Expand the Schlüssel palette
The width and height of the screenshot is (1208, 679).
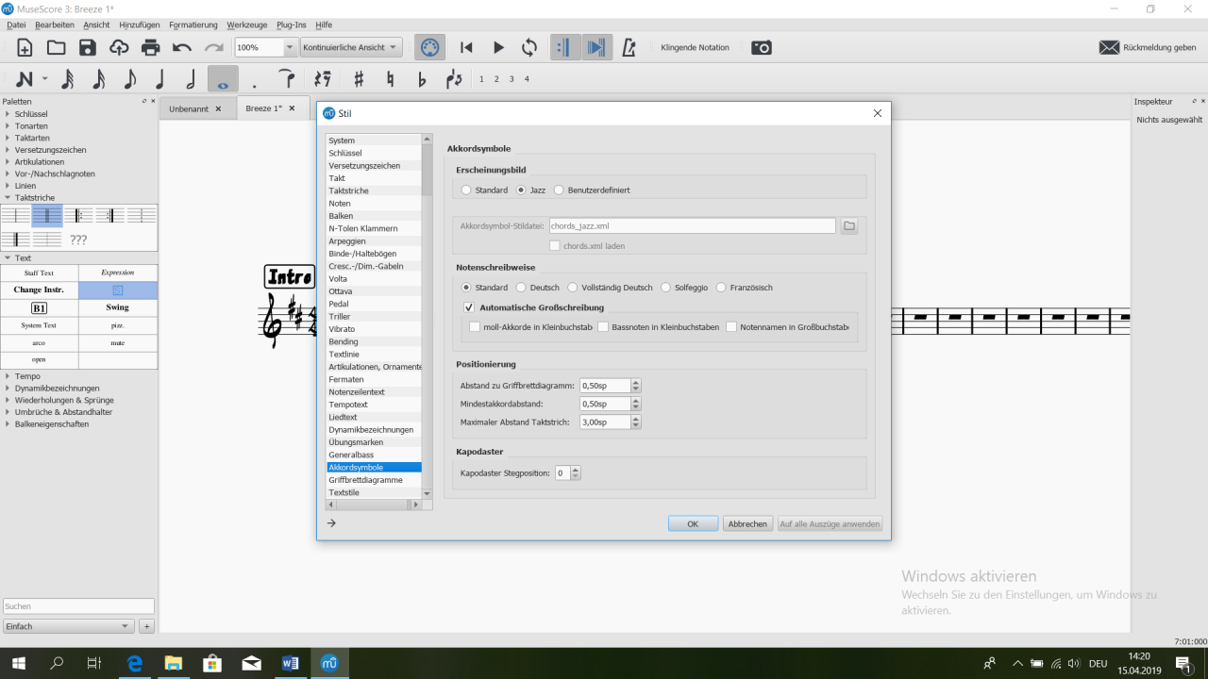tap(8, 114)
